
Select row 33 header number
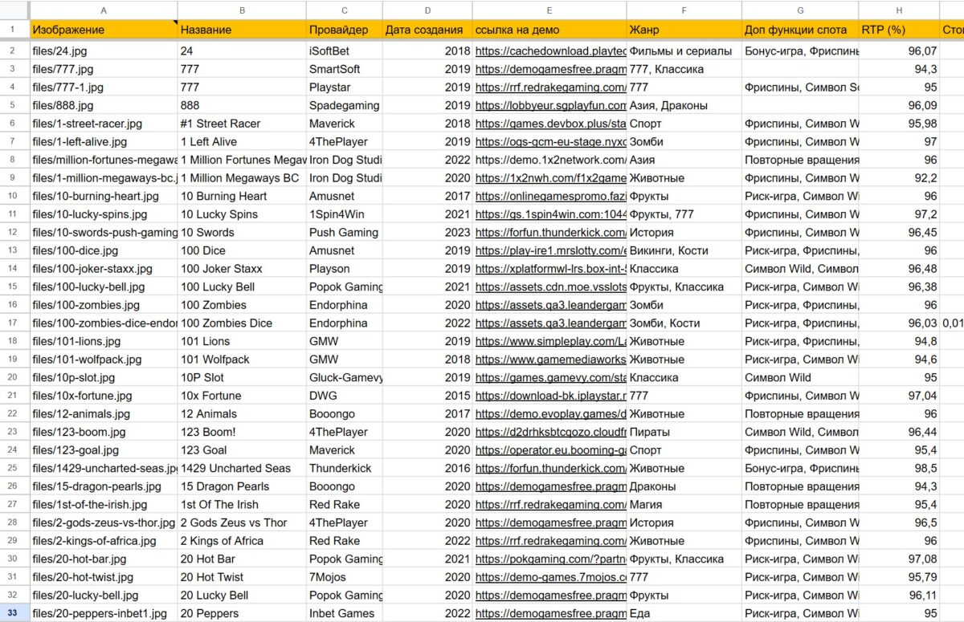pos(14,613)
